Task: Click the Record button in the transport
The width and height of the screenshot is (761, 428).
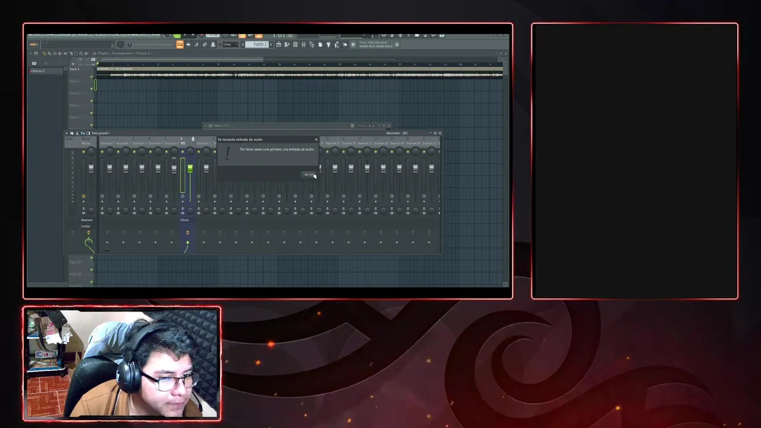Action: pyautogui.click(x=202, y=35)
